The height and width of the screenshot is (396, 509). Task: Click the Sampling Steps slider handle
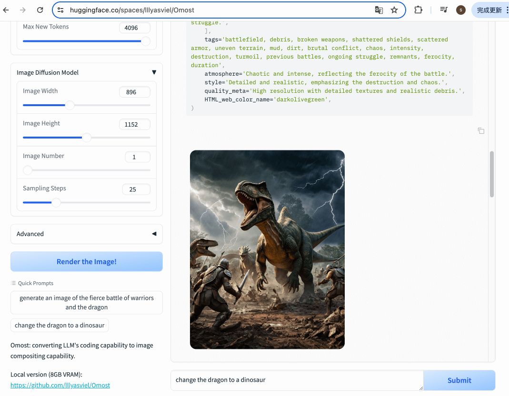[x=56, y=202]
